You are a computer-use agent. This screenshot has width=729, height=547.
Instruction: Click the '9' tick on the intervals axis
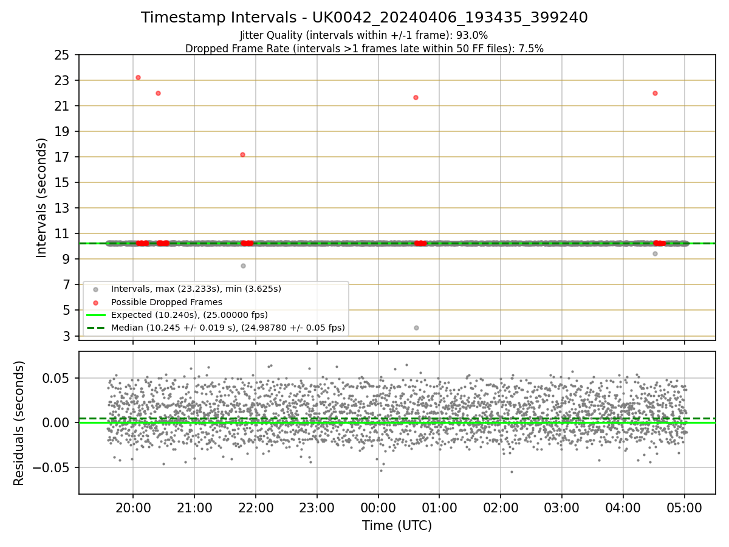point(66,260)
